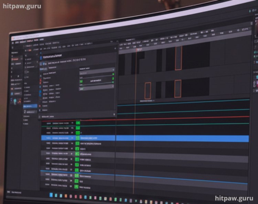Toggle the small green box left of the green button
This screenshot has width=258, height=204.
tap(81, 81)
